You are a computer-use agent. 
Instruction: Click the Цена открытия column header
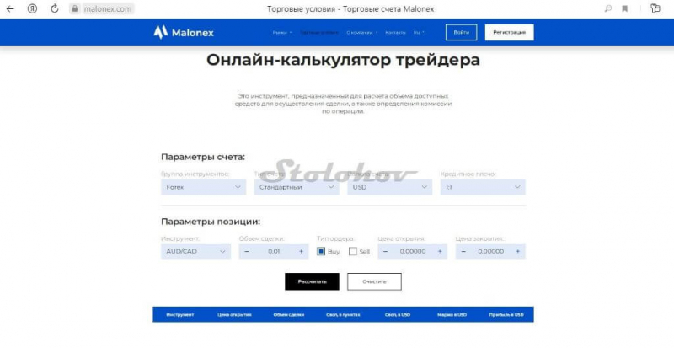234,315
